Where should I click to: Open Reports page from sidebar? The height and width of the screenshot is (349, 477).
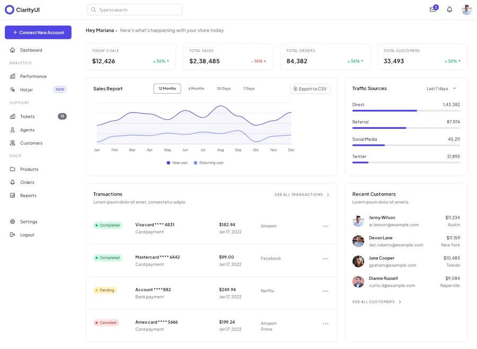[x=28, y=195]
